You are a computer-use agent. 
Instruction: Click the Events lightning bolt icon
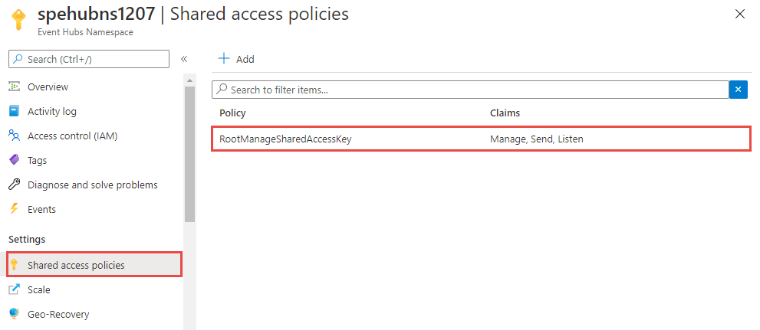[14, 209]
